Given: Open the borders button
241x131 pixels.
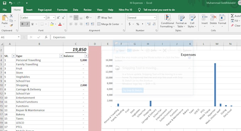Looking at the screenshot, I should (42, 24).
